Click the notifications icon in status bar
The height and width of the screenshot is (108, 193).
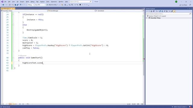coord(190,107)
